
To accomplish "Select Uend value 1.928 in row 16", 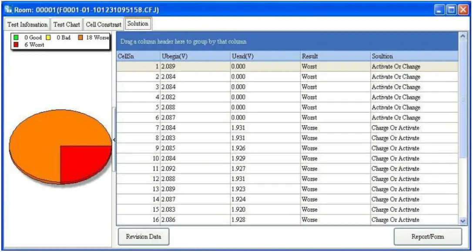I will pyautogui.click(x=238, y=220).
